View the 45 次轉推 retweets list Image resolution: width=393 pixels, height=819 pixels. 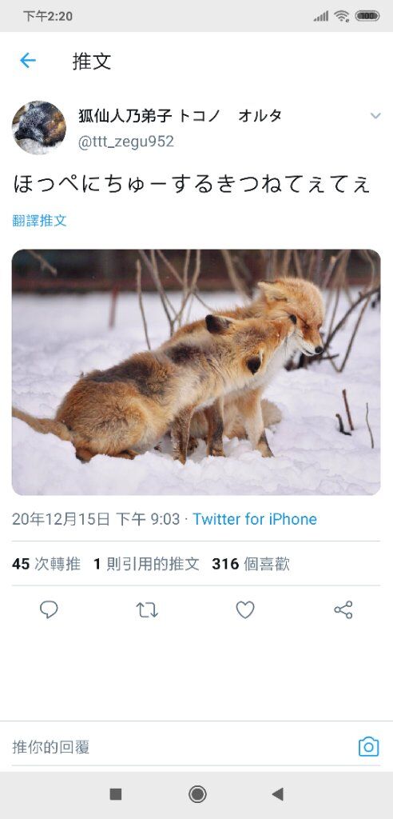(46, 564)
